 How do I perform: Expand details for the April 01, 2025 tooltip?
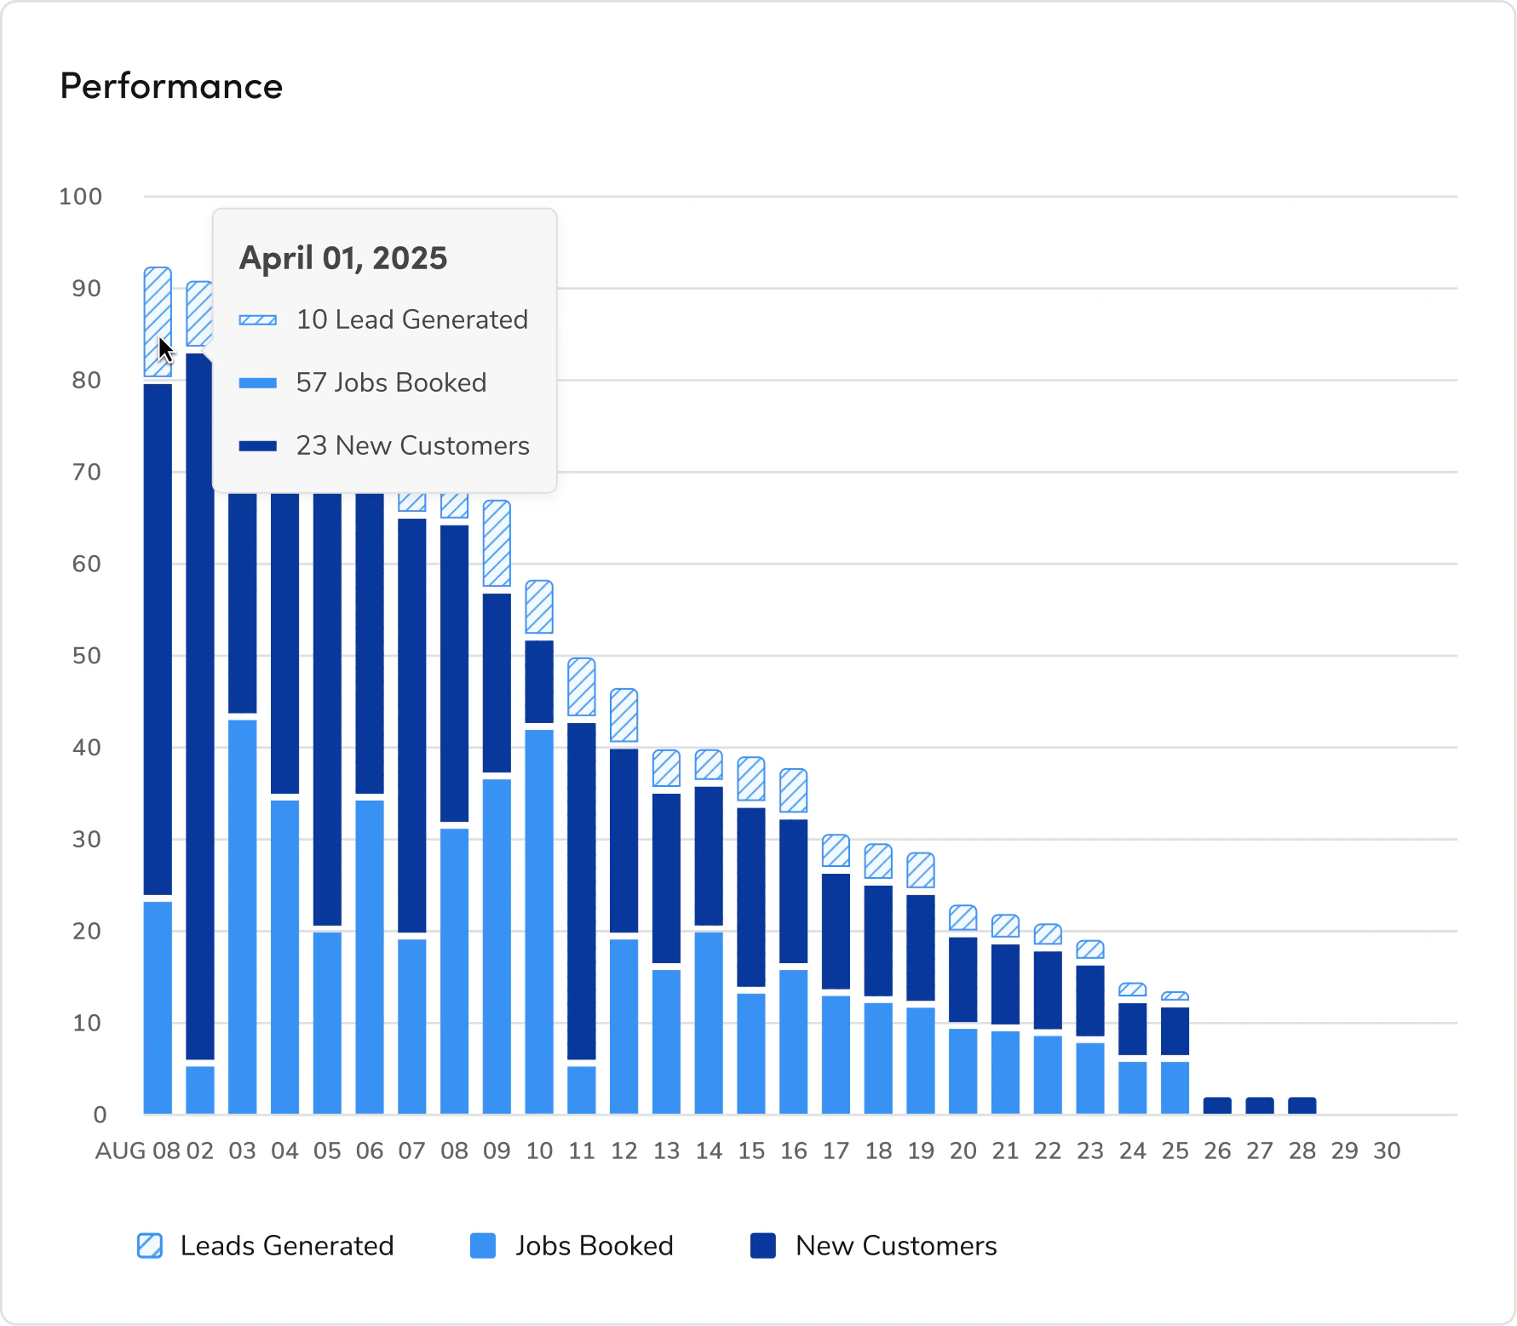343,257
